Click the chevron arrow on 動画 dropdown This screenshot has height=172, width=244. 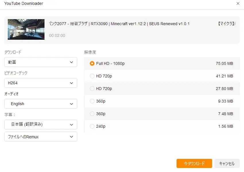(x=71, y=62)
